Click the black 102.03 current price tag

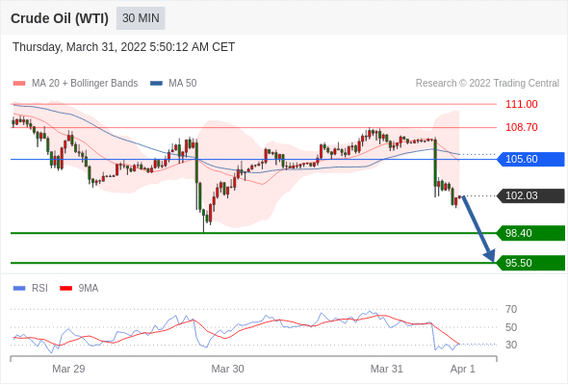click(x=530, y=196)
